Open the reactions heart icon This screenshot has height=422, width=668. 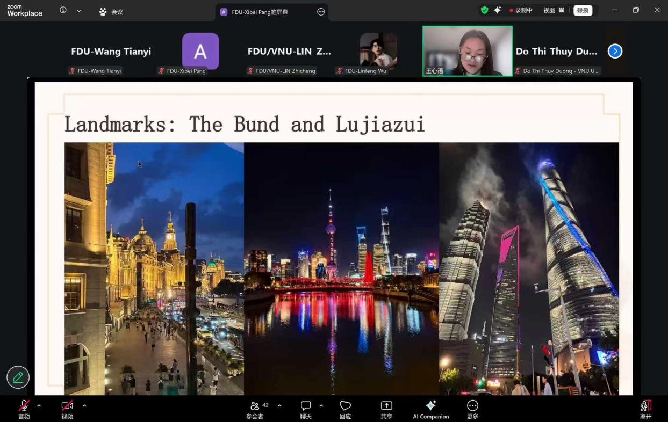click(x=345, y=410)
